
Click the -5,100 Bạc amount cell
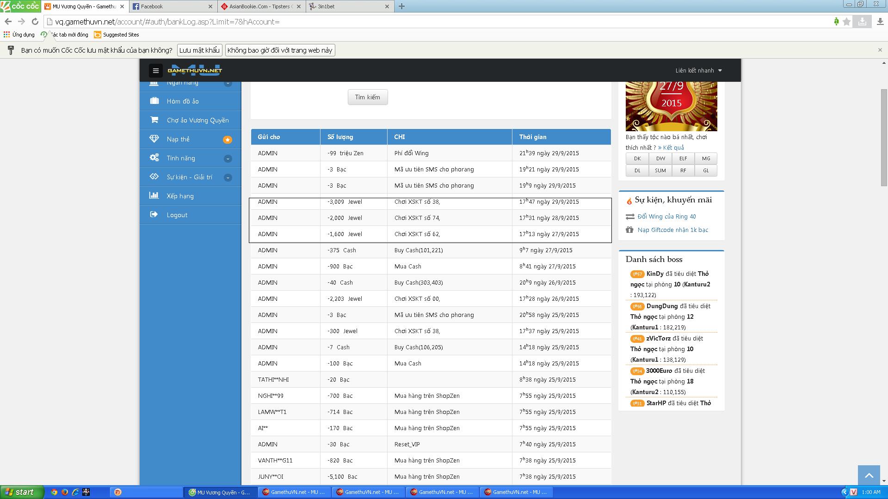tap(354, 476)
